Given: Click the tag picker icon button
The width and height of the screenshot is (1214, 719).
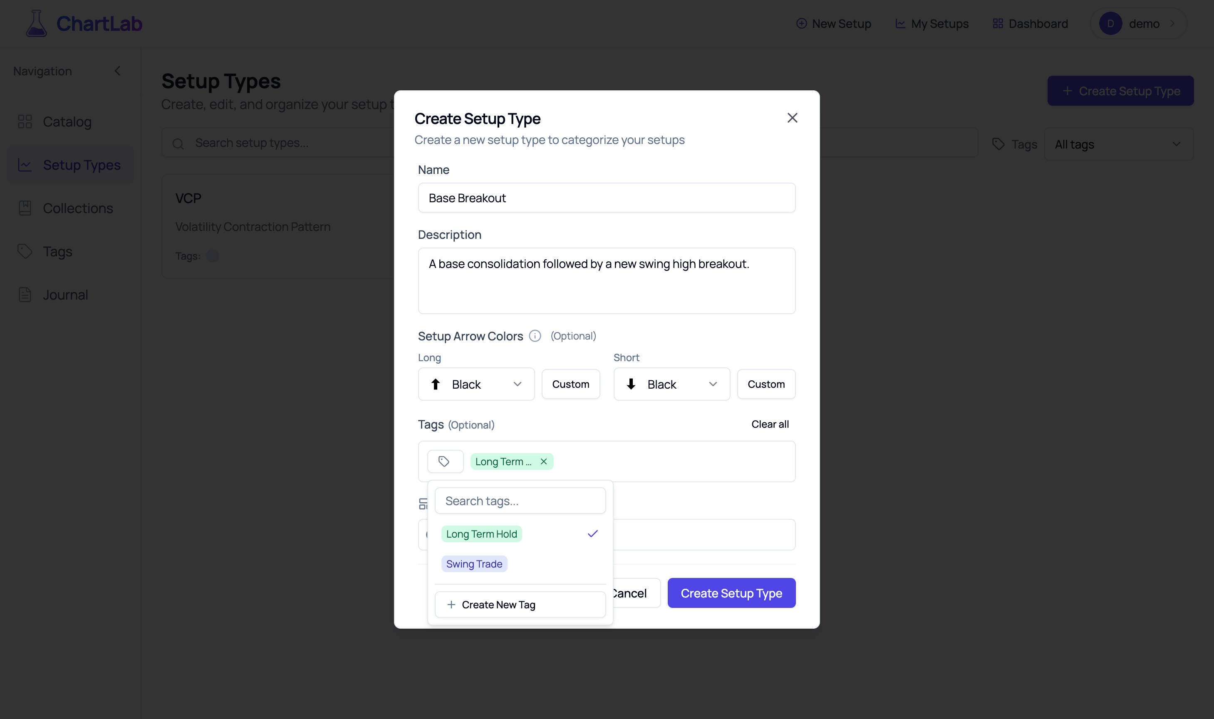Looking at the screenshot, I should (445, 461).
